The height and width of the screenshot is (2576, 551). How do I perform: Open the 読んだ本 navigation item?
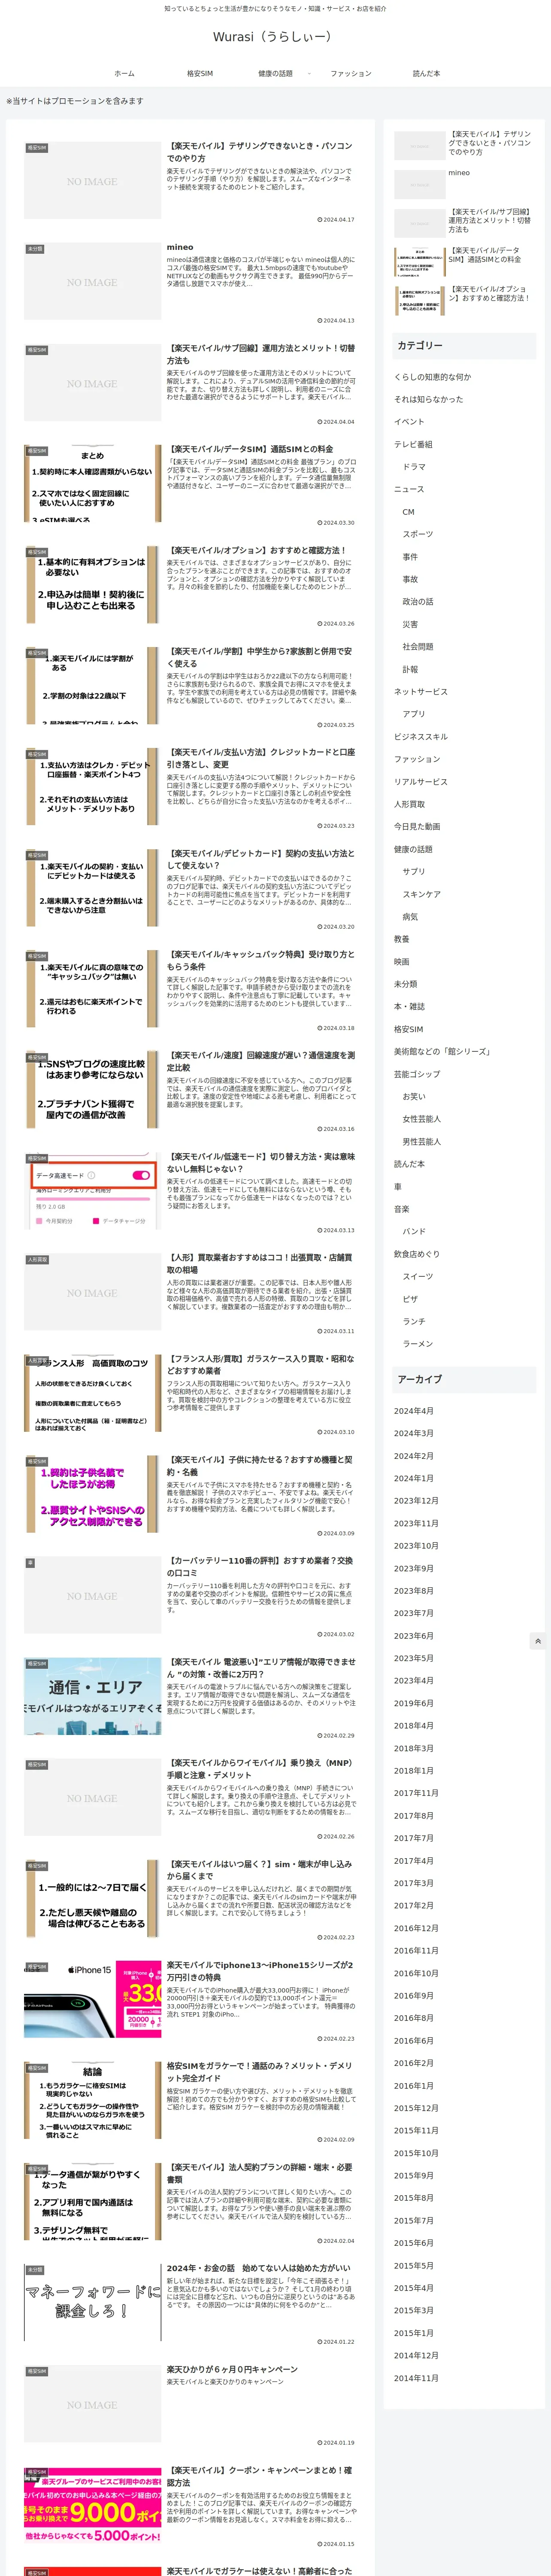[426, 73]
